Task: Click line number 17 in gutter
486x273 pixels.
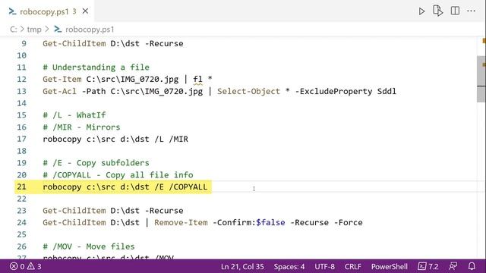Action: point(22,139)
